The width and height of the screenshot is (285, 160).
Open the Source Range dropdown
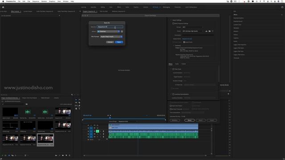tap(128, 121)
